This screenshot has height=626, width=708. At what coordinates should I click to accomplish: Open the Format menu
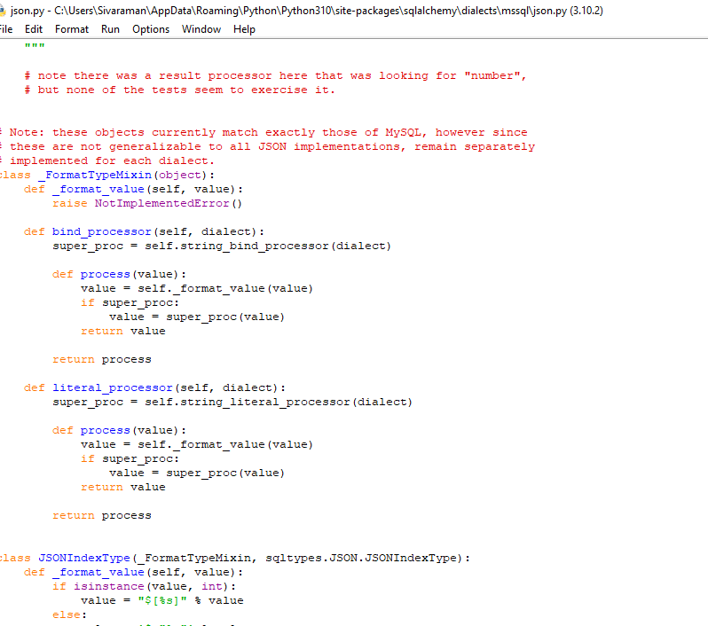[72, 29]
